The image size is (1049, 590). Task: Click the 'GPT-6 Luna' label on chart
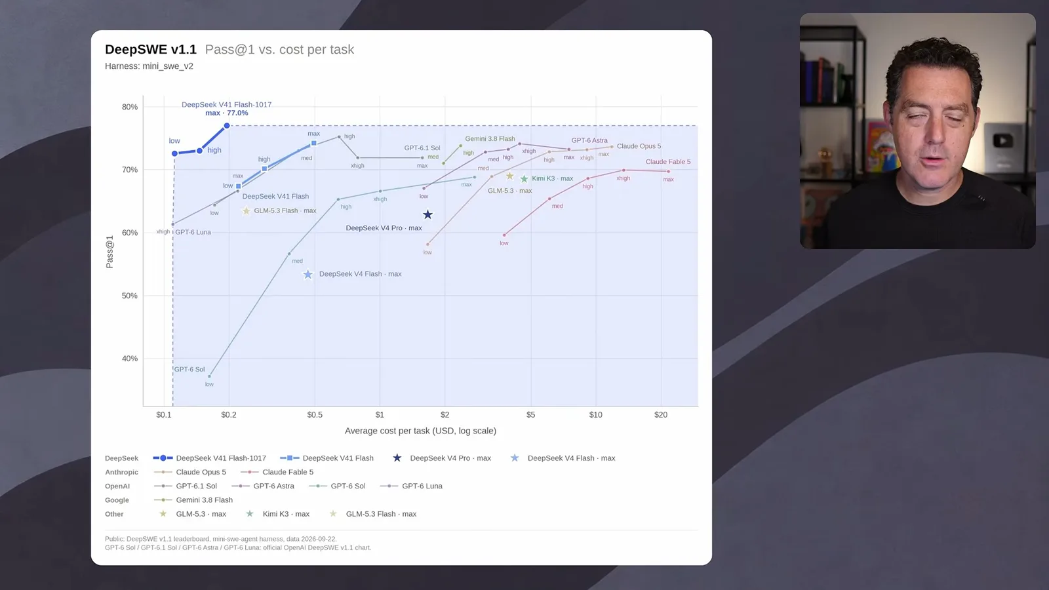(x=193, y=232)
